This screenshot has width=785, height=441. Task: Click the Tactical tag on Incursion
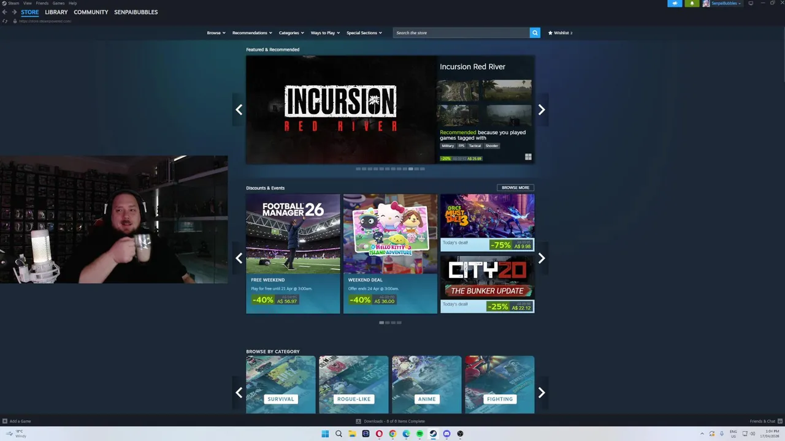475,146
